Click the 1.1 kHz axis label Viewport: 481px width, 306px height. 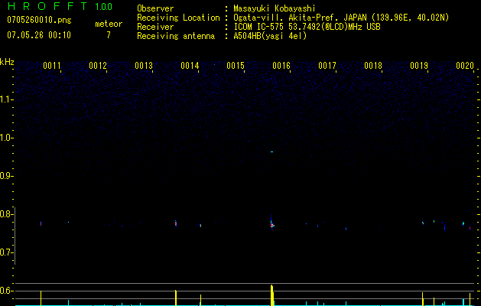point(6,99)
